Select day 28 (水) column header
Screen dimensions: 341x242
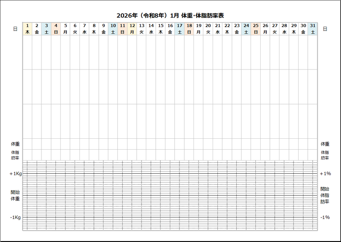click(284, 29)
